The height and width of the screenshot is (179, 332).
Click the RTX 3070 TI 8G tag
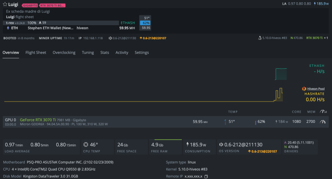pos(52,6)
